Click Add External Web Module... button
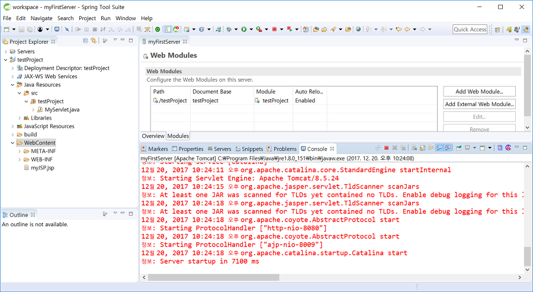 pyautogui.click(x=479, y=104)
